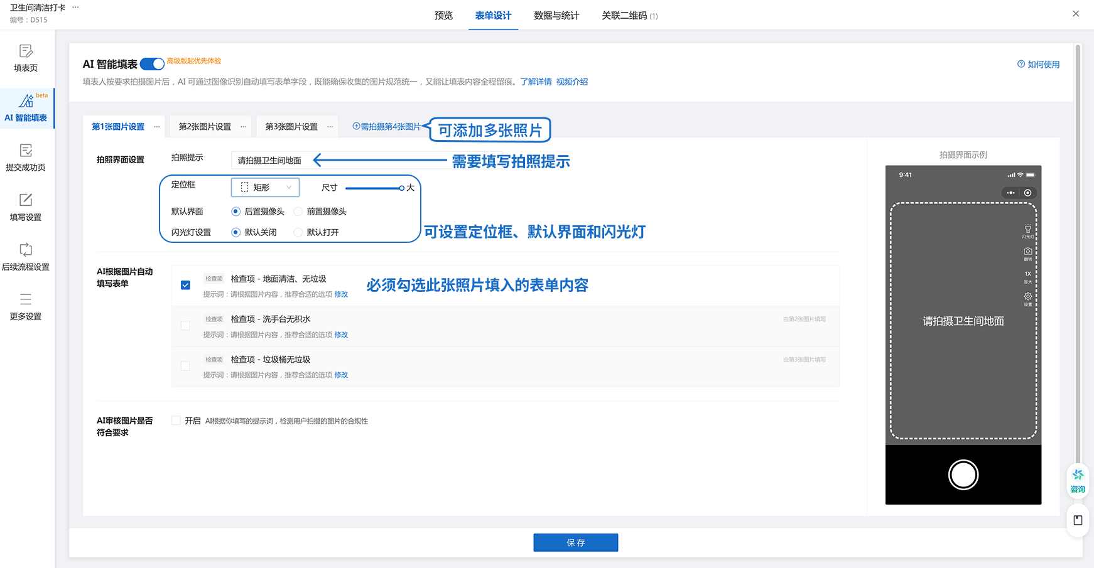
Task: Click 修改 for 洗手台无积水 prompt
Action: tap(341, 335)
